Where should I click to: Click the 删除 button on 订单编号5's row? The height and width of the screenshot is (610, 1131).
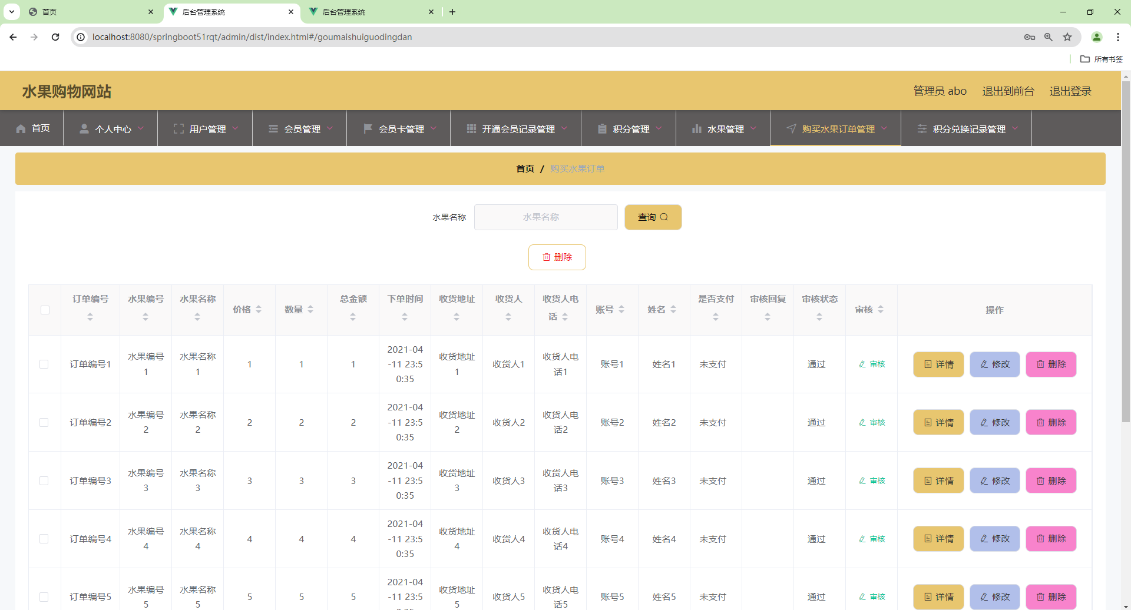tap(1051, 596)
